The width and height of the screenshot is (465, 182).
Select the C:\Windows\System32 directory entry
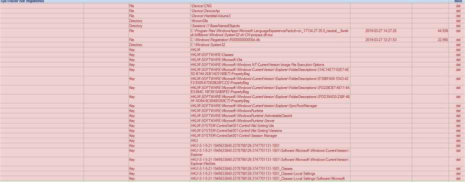pos(208,45)
